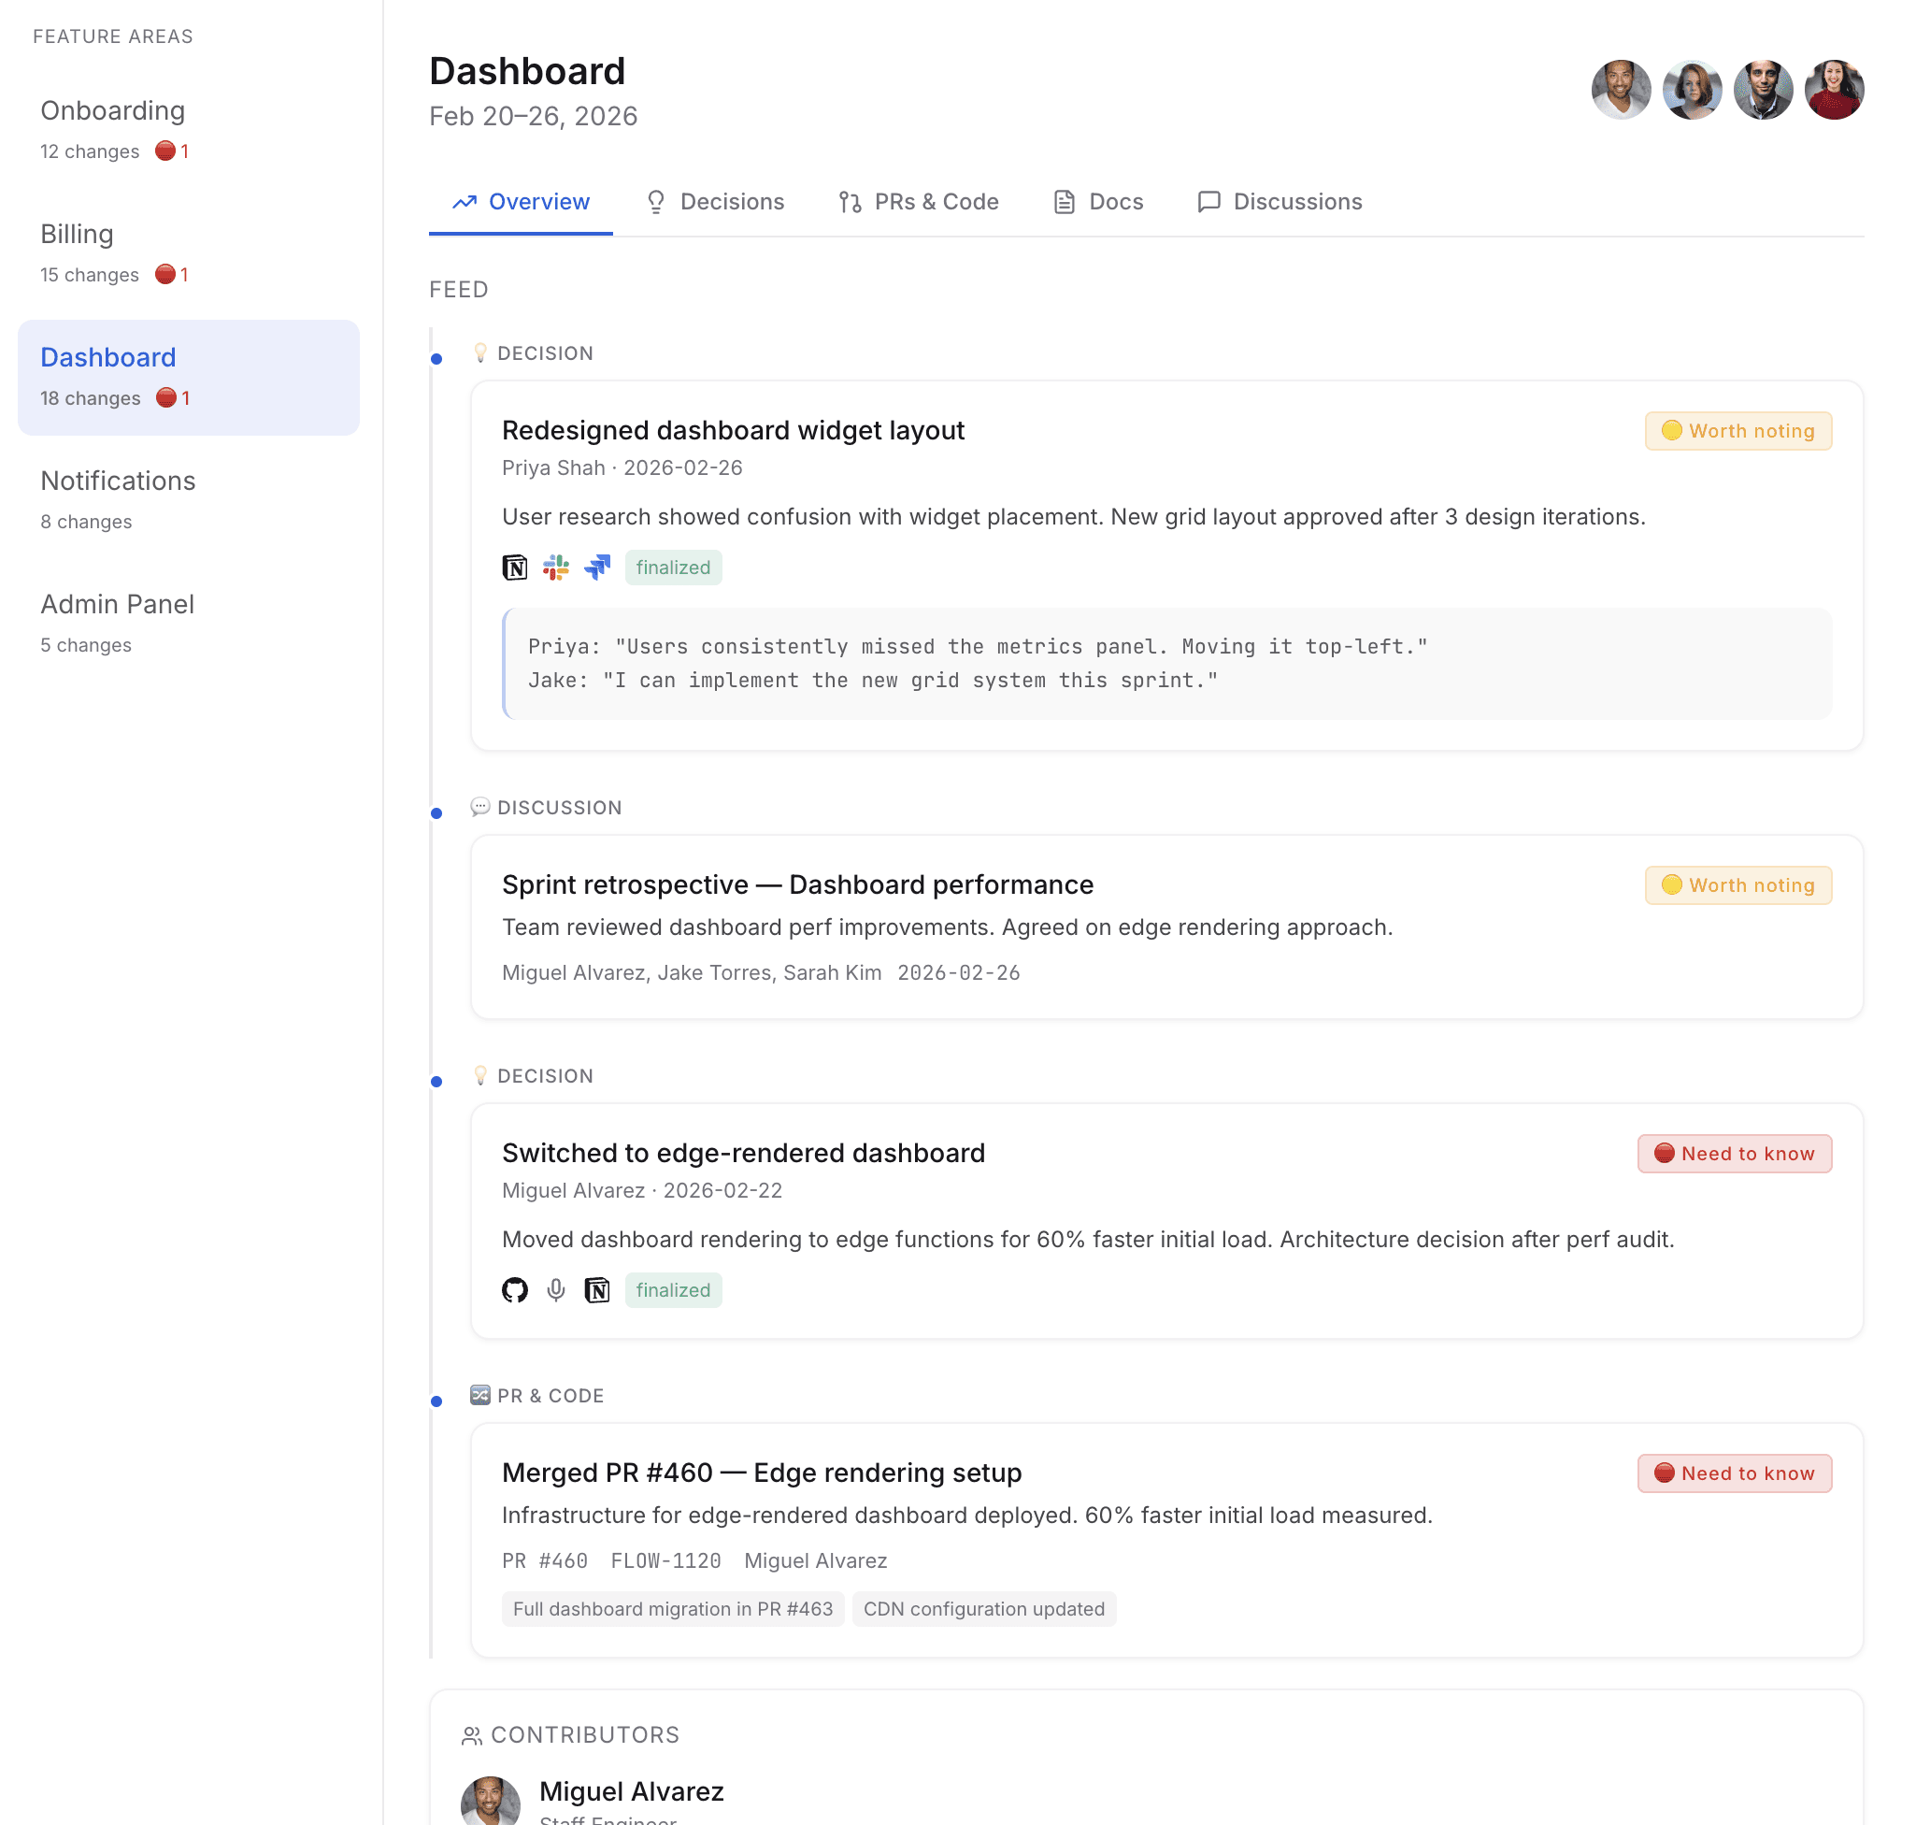Select Billing feature area
Image resolution: width=1916 pixels, height=1825 pixels.
pos(78,235)
